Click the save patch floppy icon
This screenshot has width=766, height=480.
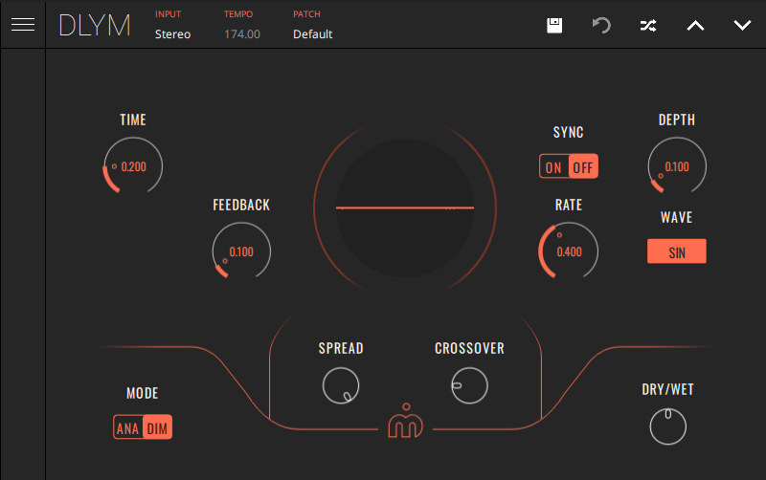pos(554,25)
